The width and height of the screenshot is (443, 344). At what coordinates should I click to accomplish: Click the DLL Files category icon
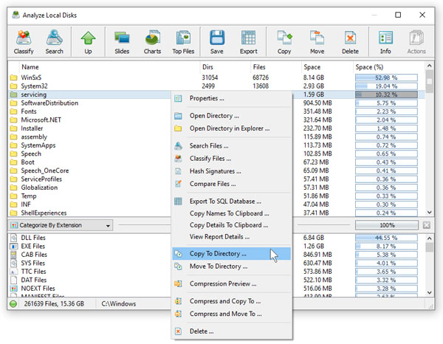click(13, 238)
